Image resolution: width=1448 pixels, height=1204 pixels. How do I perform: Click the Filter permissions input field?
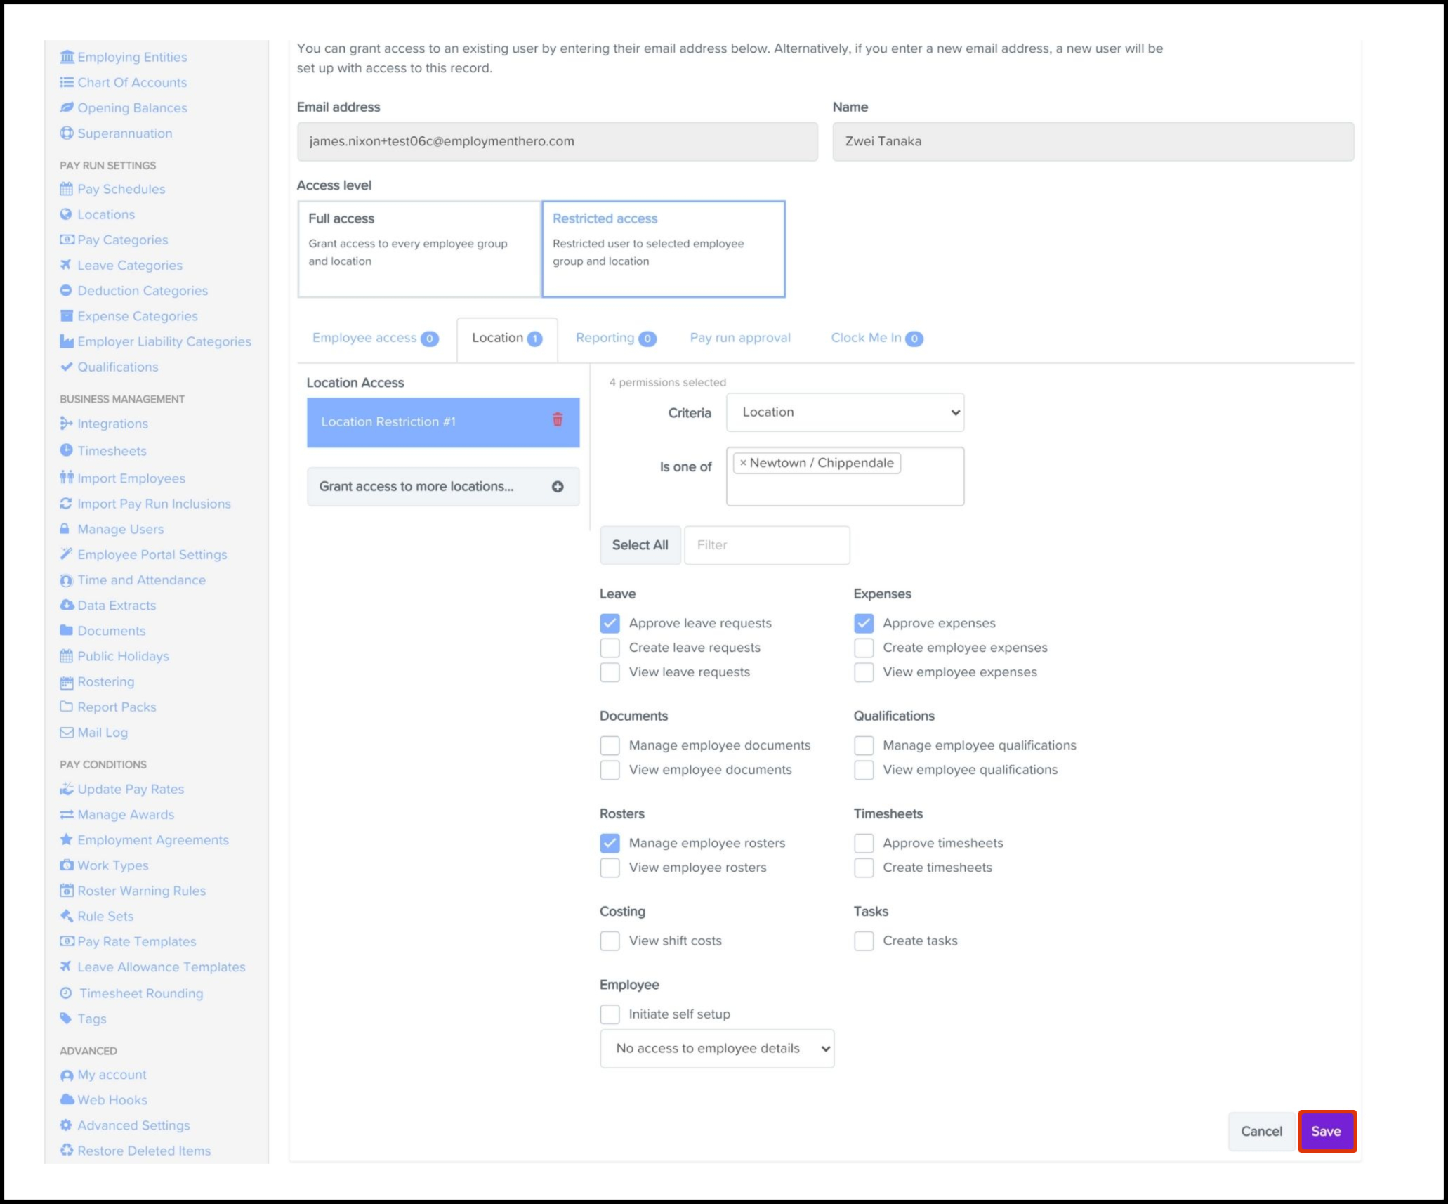767,545
